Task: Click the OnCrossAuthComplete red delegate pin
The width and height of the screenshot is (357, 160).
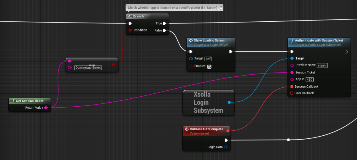Action: [228, 131]
